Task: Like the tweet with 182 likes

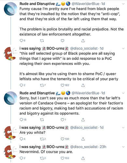Action: pos(63,85)
